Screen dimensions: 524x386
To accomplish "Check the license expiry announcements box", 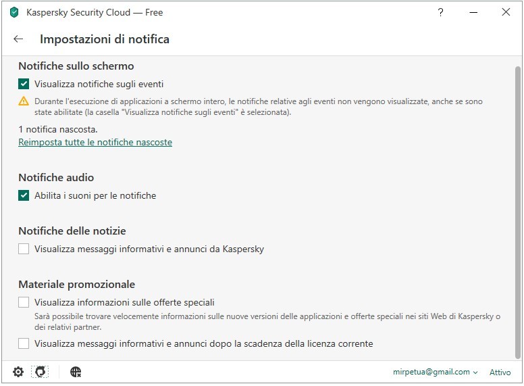I will pos(24,344).
